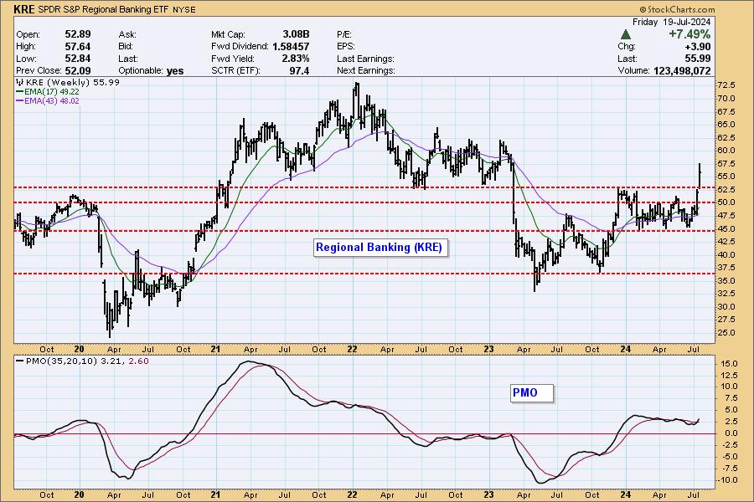Click the Next Earnings label
This screenshot has height=502, width=754.
[366, 70]
